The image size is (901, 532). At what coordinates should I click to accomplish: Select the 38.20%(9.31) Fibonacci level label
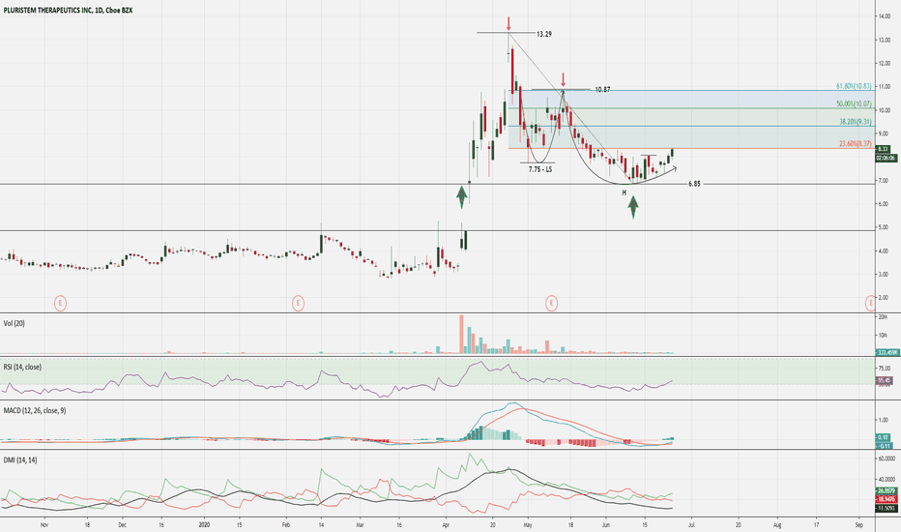[855, 122]
